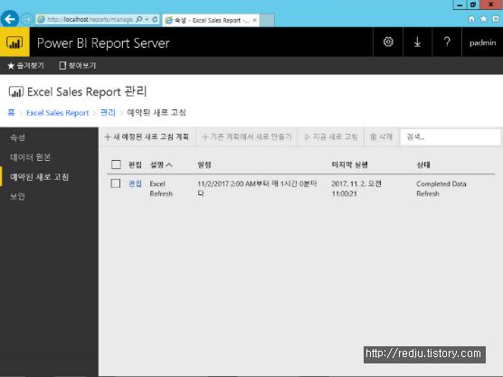This screenshot has height=377, width=503.
Task: Click the page refresh icon in address bar
Action: tap(155, 20)
